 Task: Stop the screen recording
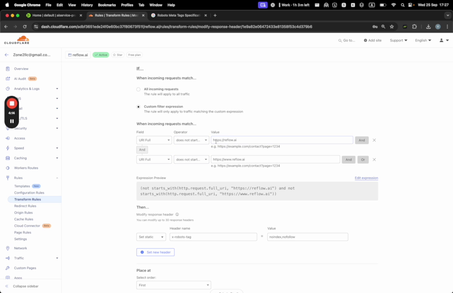pos(12,103)
